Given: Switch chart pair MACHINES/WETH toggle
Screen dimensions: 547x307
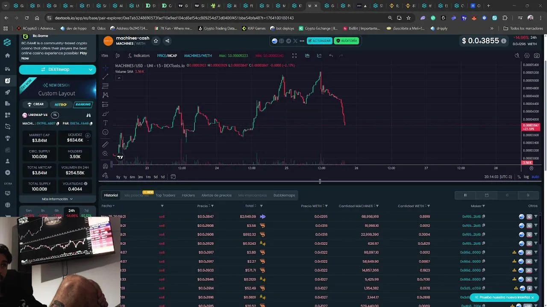Looking at the screenshot, I should [198, 55].
